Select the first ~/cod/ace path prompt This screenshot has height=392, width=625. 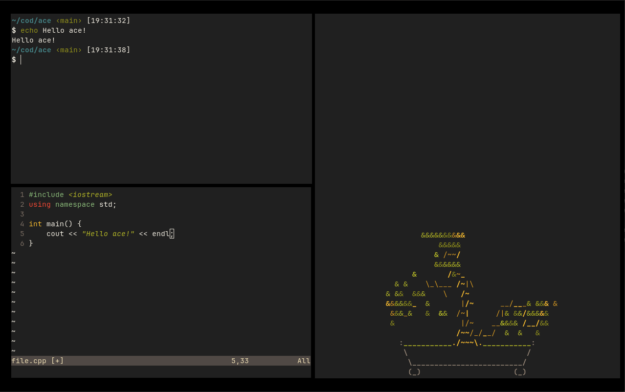(31, 21)
